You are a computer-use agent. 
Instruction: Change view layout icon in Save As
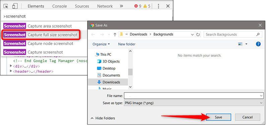(240, 44)
